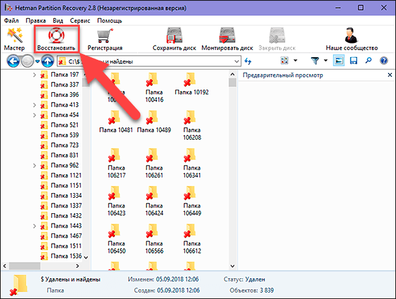Viewport: 396px width, 299px height.
Task: Go back with the blue back arrow
Action: (13, 61)
